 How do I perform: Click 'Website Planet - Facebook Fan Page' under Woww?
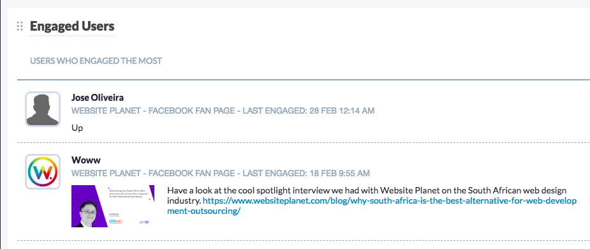point(154,173)
